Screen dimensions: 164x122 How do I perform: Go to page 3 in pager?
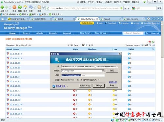coord(86,45)
